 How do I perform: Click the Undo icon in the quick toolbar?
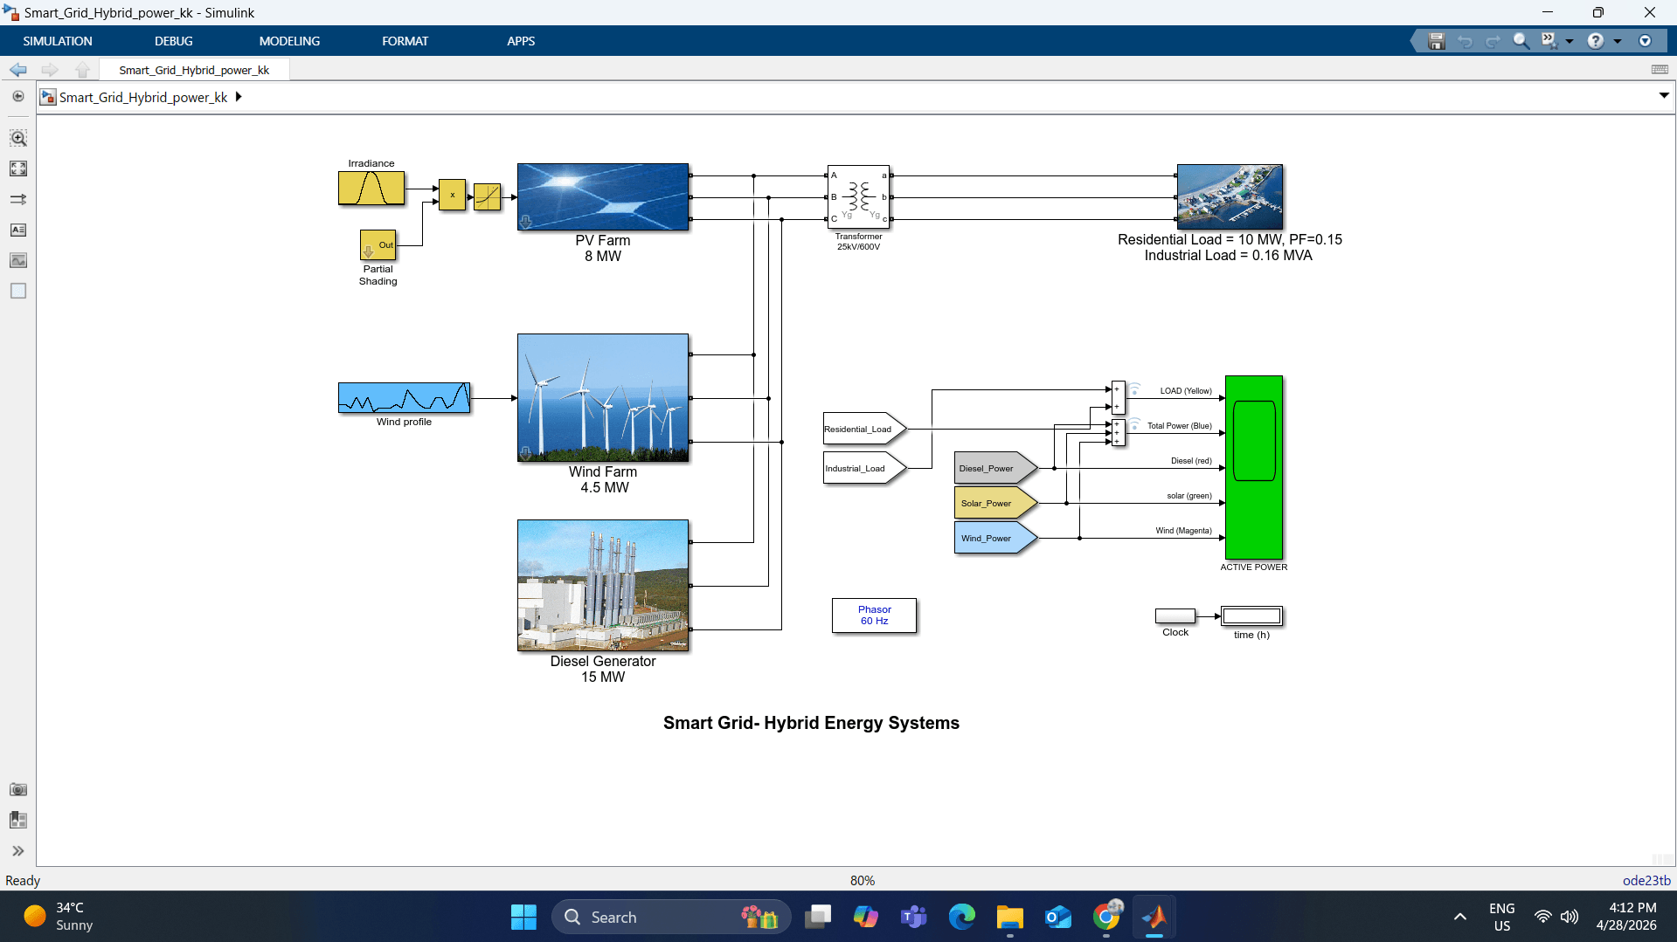point(1466,41)
